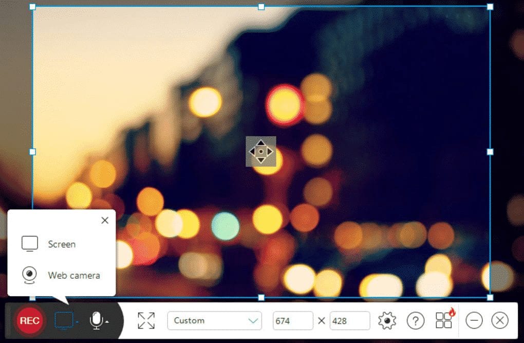Click the bottom-center edge resize handle

pyautogui.click(x=261, y=297)
